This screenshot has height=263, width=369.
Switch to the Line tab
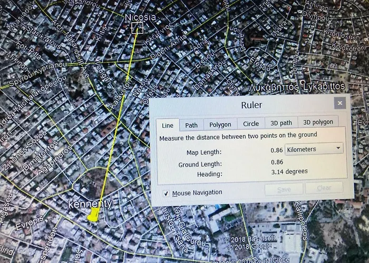click(x=167, y=125)
